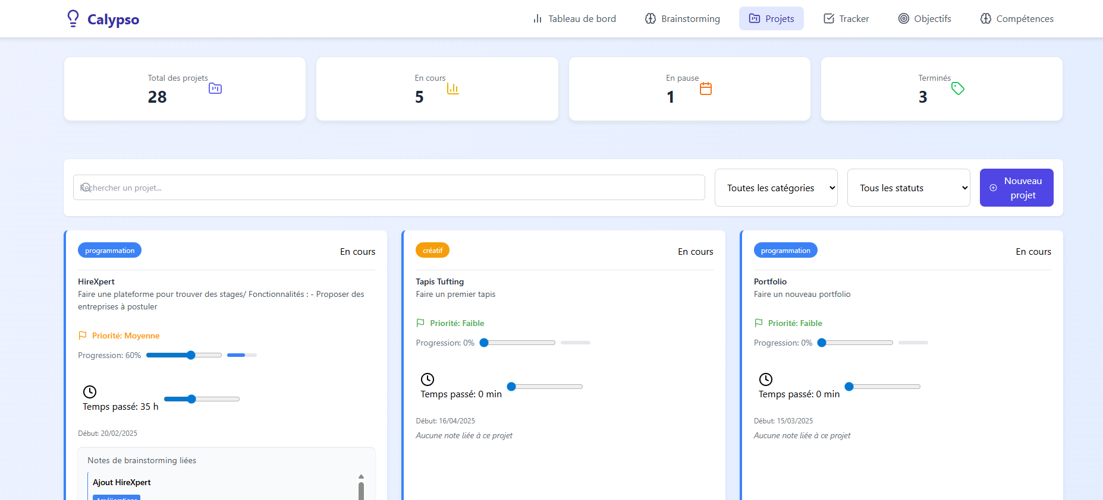
Task: Click the clock icon on Portfolio card
Action: pyautogui.click(x=766, y=379)
